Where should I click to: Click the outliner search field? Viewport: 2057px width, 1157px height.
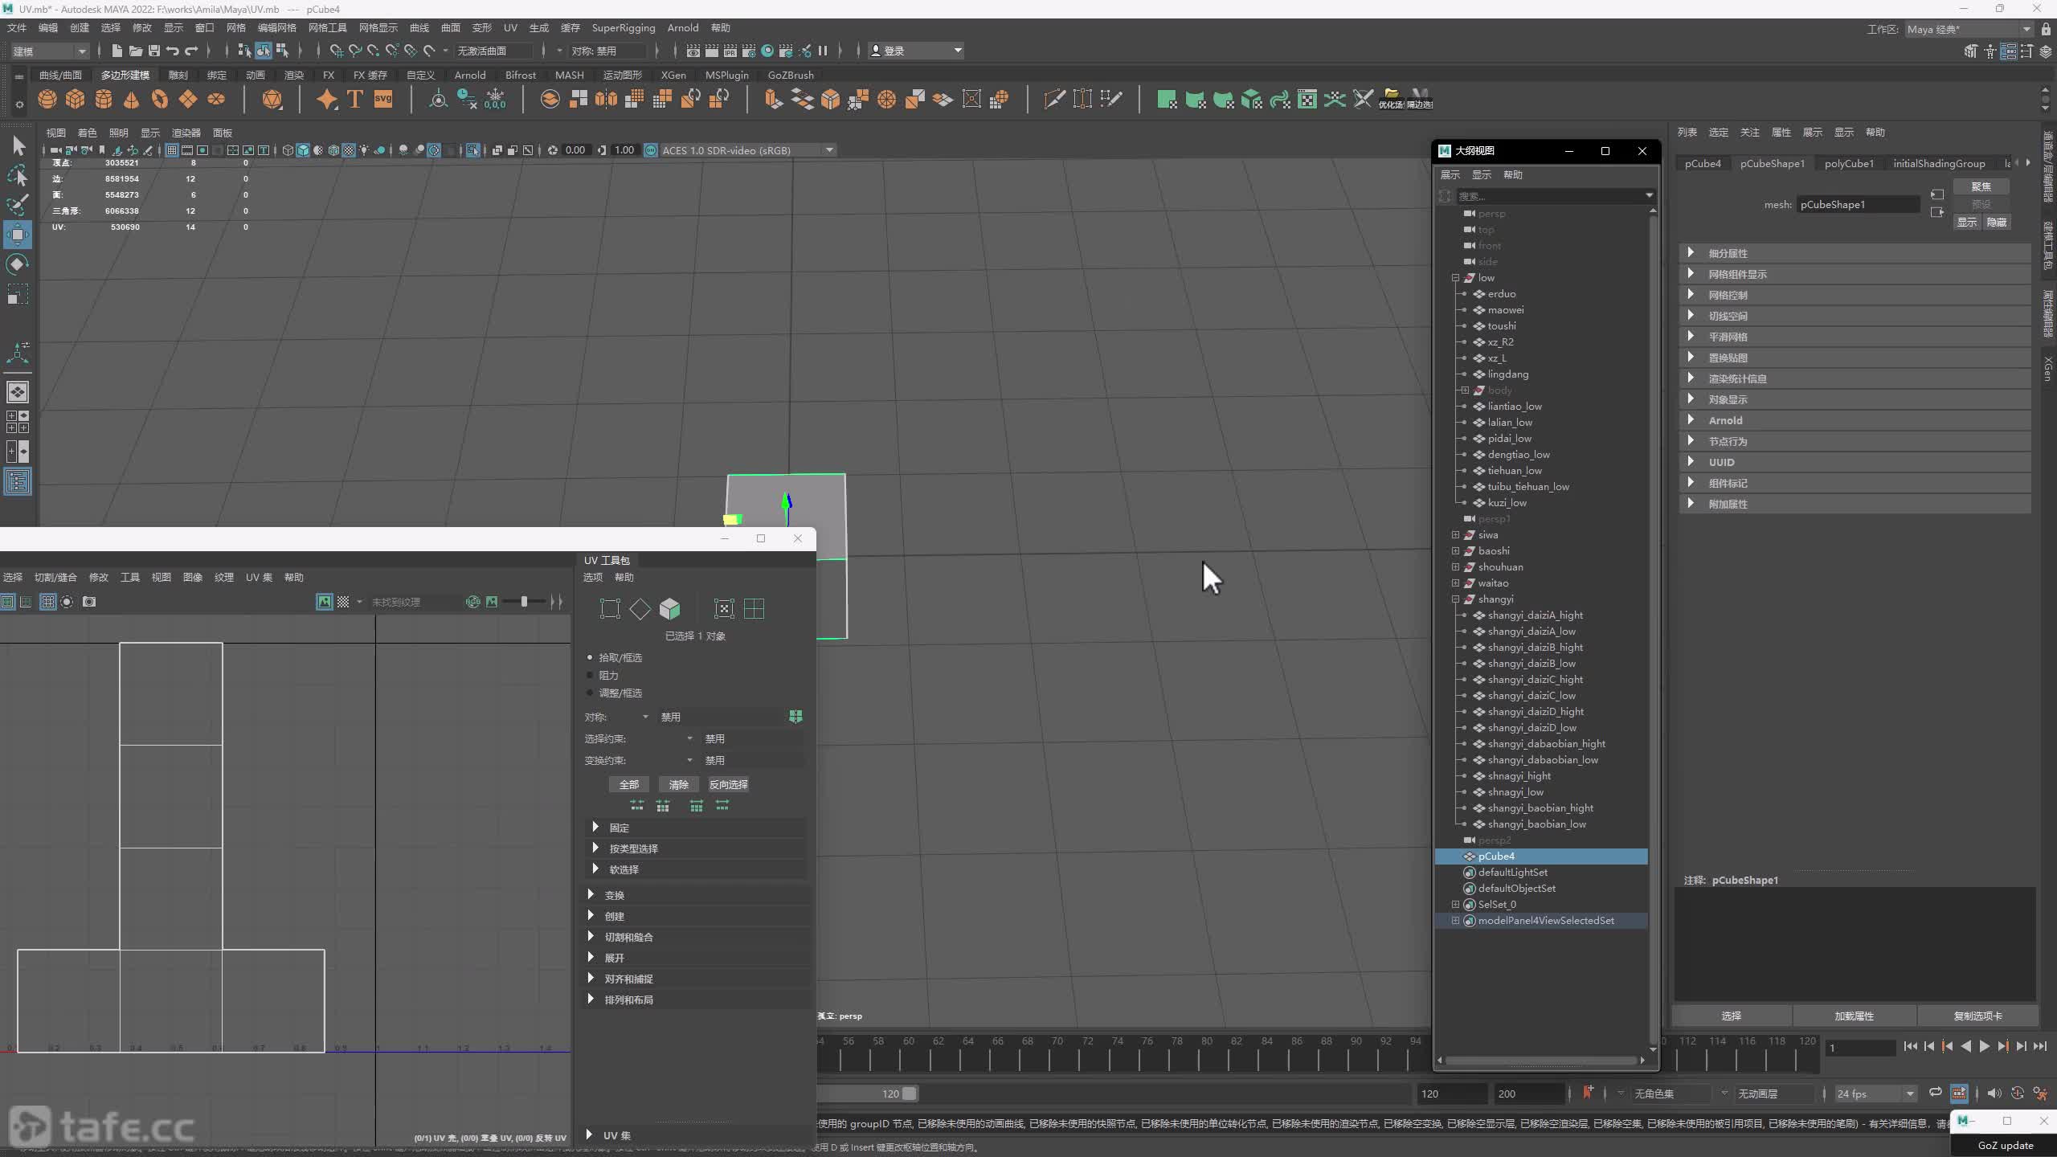pyautogui.click(x=1551, y=196)
